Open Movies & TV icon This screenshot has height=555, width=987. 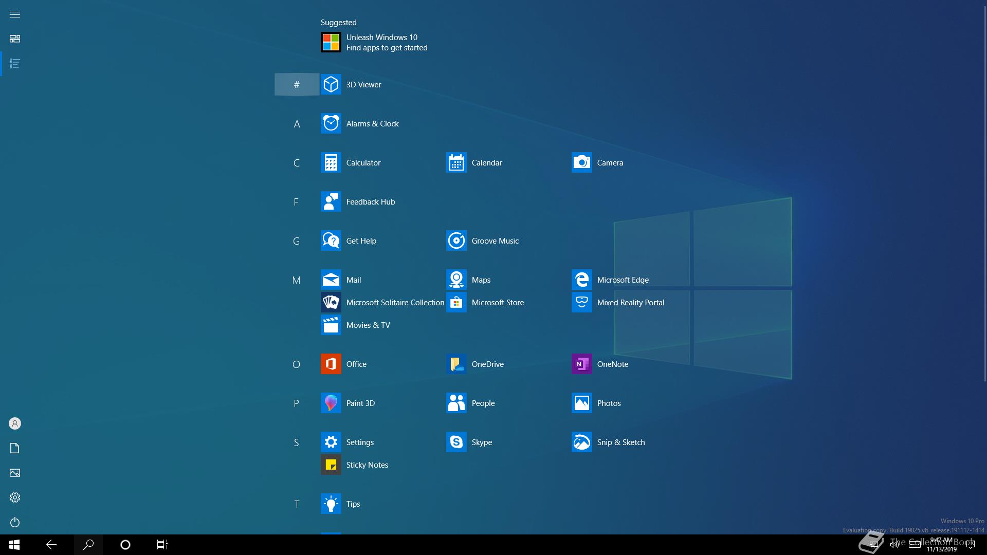(x=331, y=325)
